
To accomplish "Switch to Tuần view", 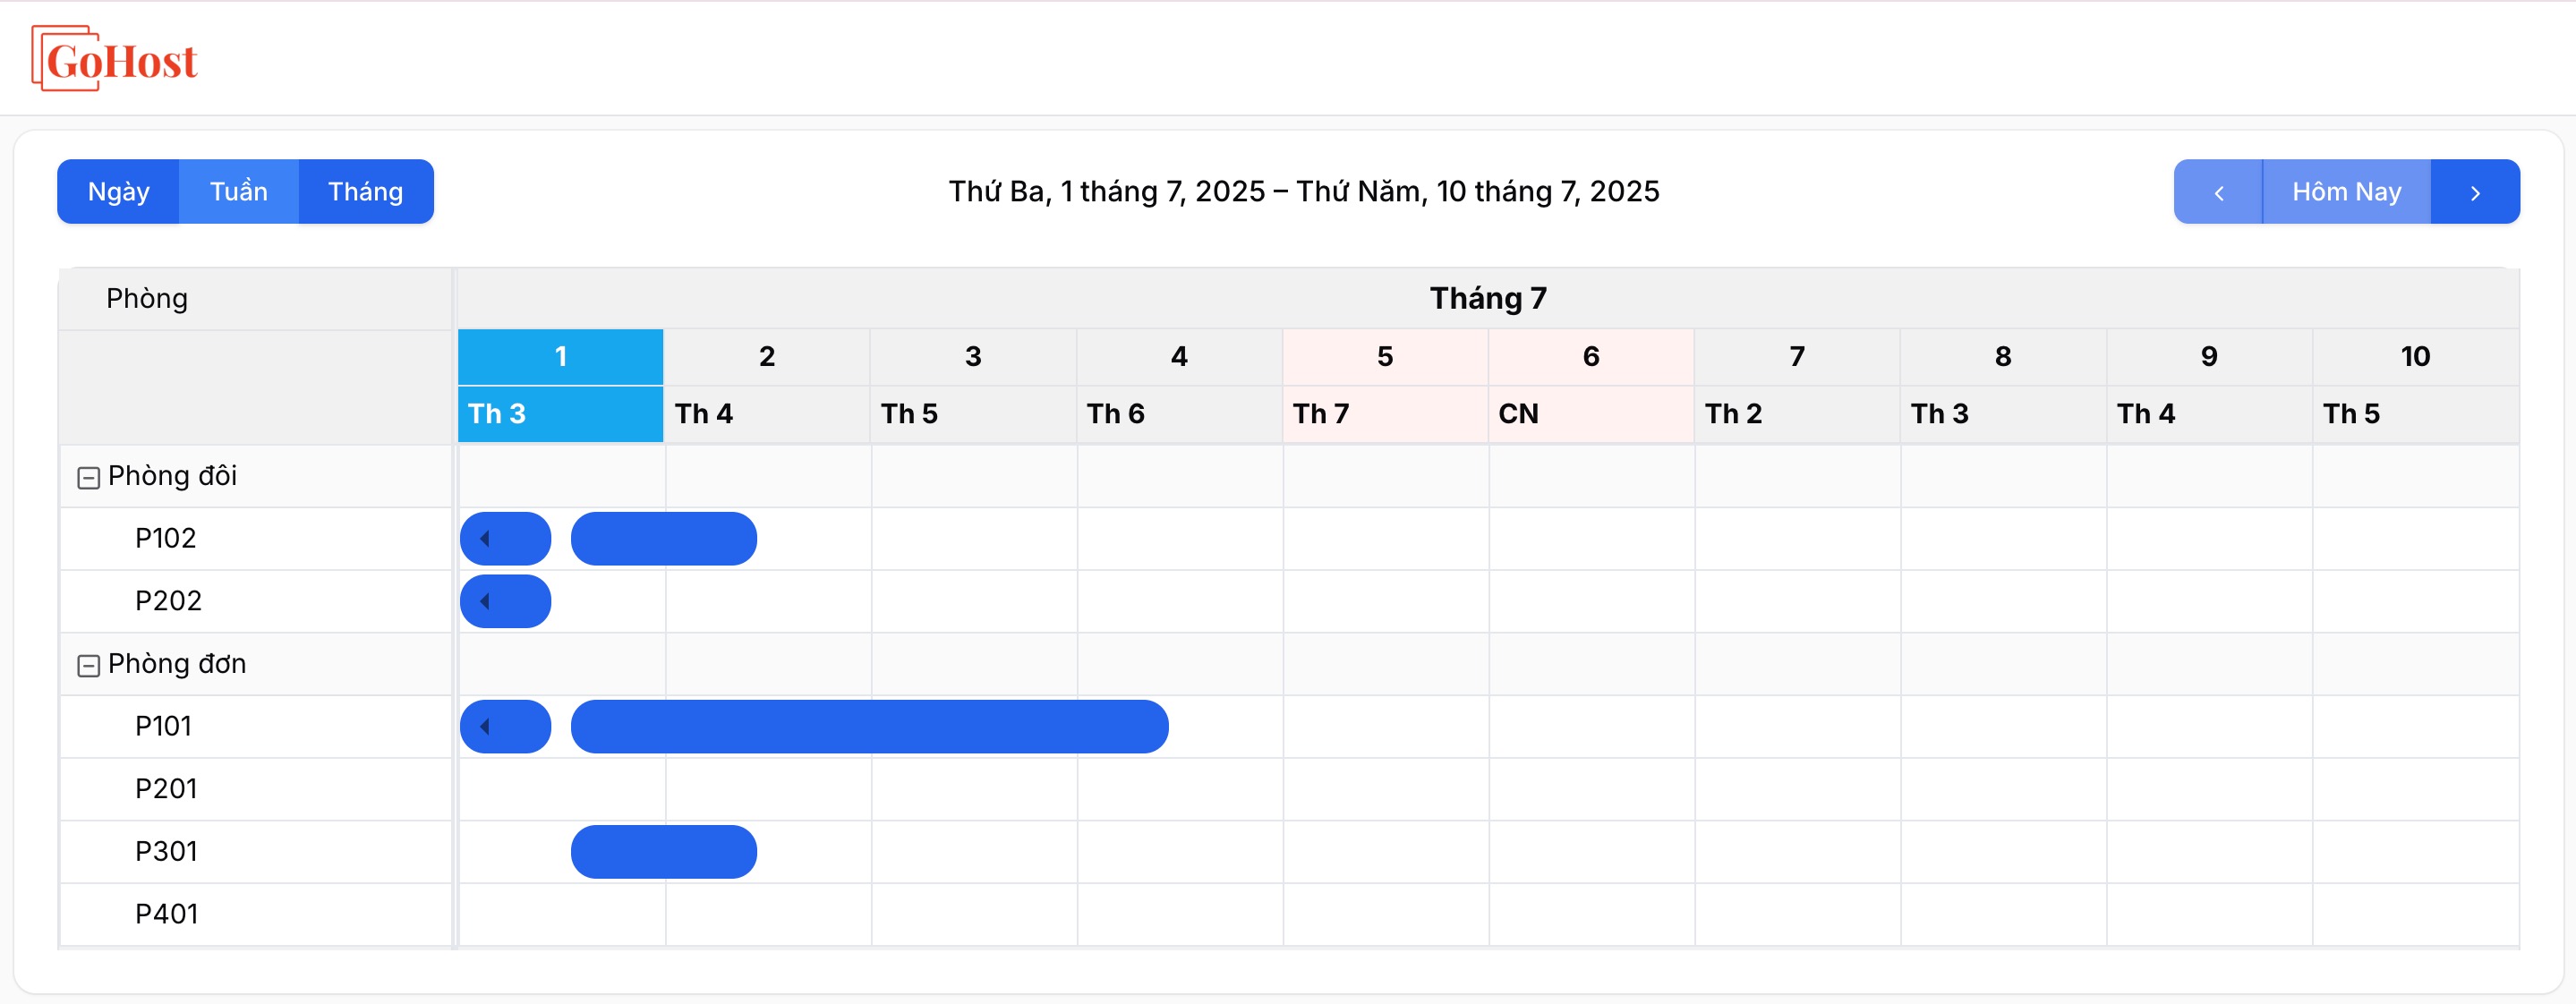I will coord(238,192).
